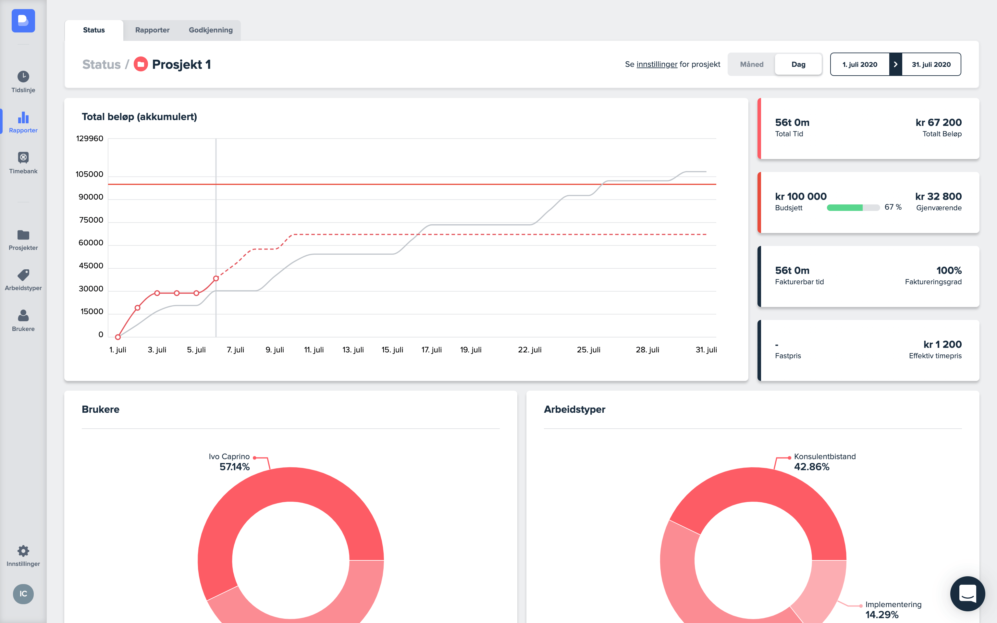Select the Status tab
The image size is (997, 623).
(x=94, y=30)
